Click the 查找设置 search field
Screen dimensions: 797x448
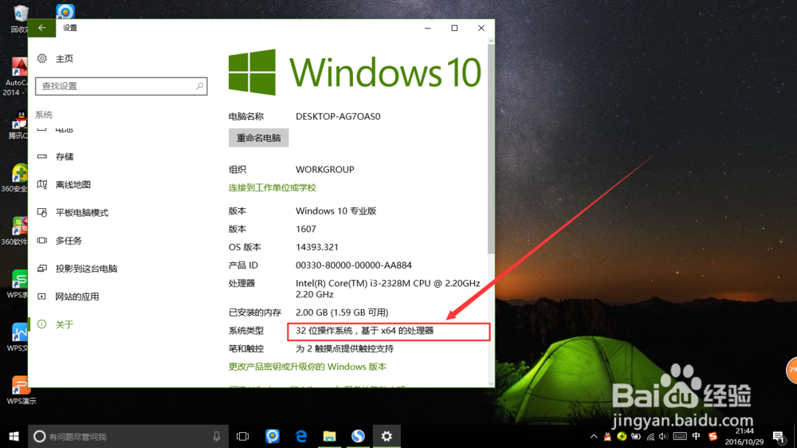[x=121, y=86]
